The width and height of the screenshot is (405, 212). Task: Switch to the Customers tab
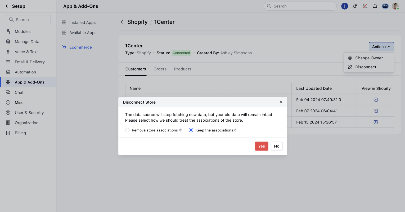(x=136, y=69)
